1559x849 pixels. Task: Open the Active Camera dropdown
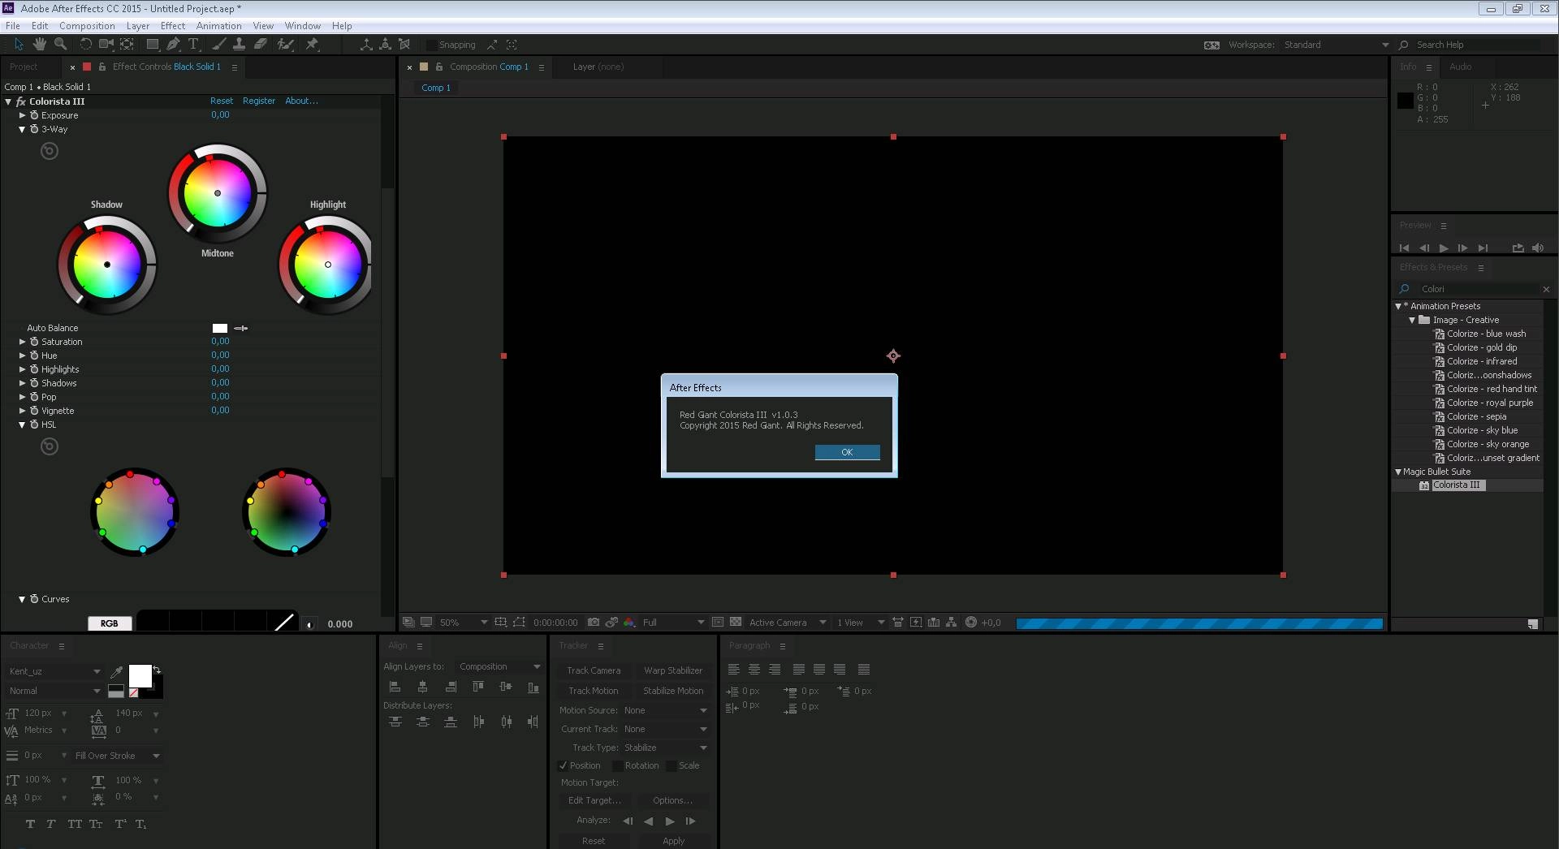(787, 623)
